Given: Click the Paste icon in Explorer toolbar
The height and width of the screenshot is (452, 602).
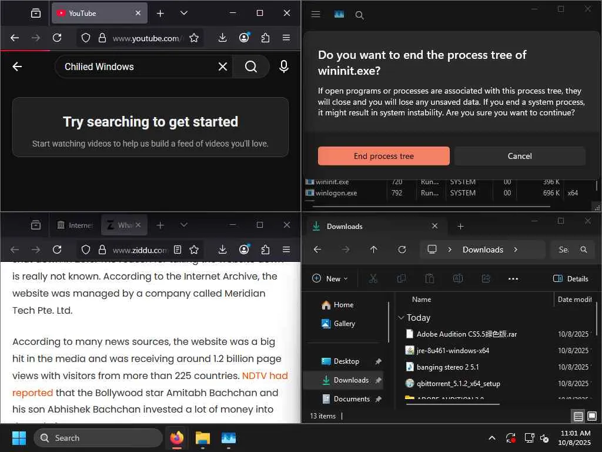Looking at the screenshot, I should (430, 278).
